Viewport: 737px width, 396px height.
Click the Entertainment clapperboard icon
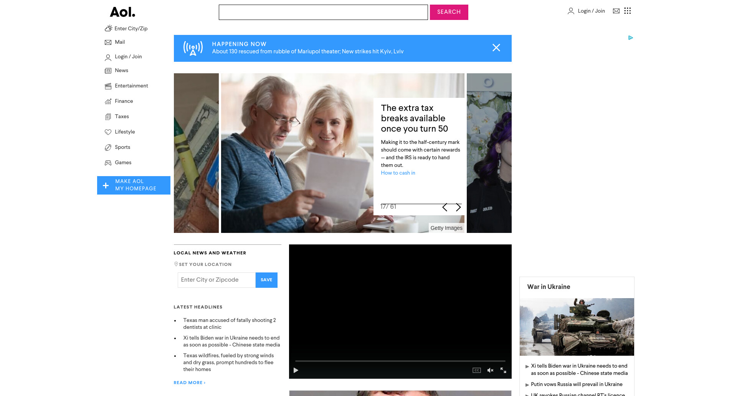tap(108, 86)
